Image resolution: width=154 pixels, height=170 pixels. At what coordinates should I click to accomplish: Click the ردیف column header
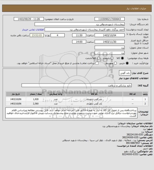coord(145,94)
